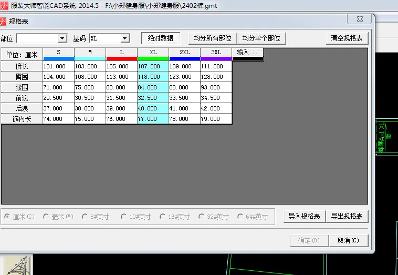Expand the 部位 dropdown list
This screenshot has width=398, height=275.
coord(62,38)
